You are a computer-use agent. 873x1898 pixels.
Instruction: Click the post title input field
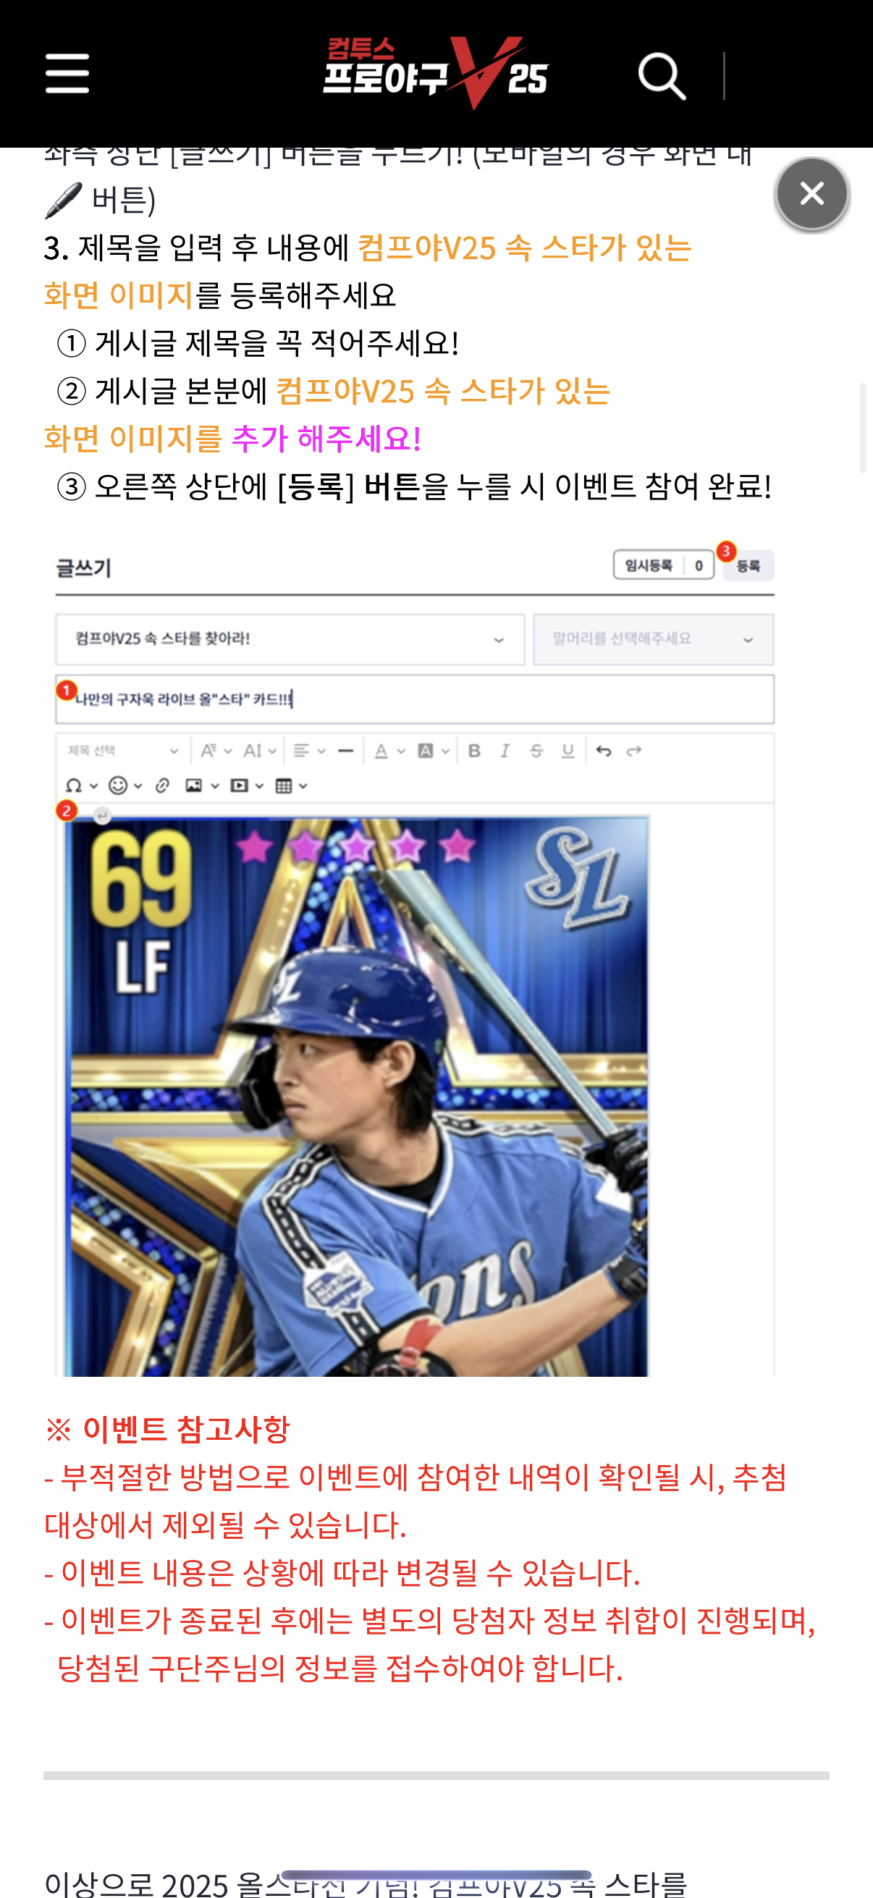415,699
